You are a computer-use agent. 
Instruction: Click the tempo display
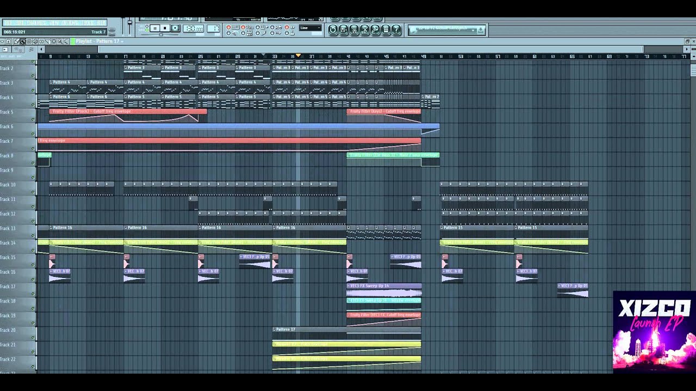(193, 28)
